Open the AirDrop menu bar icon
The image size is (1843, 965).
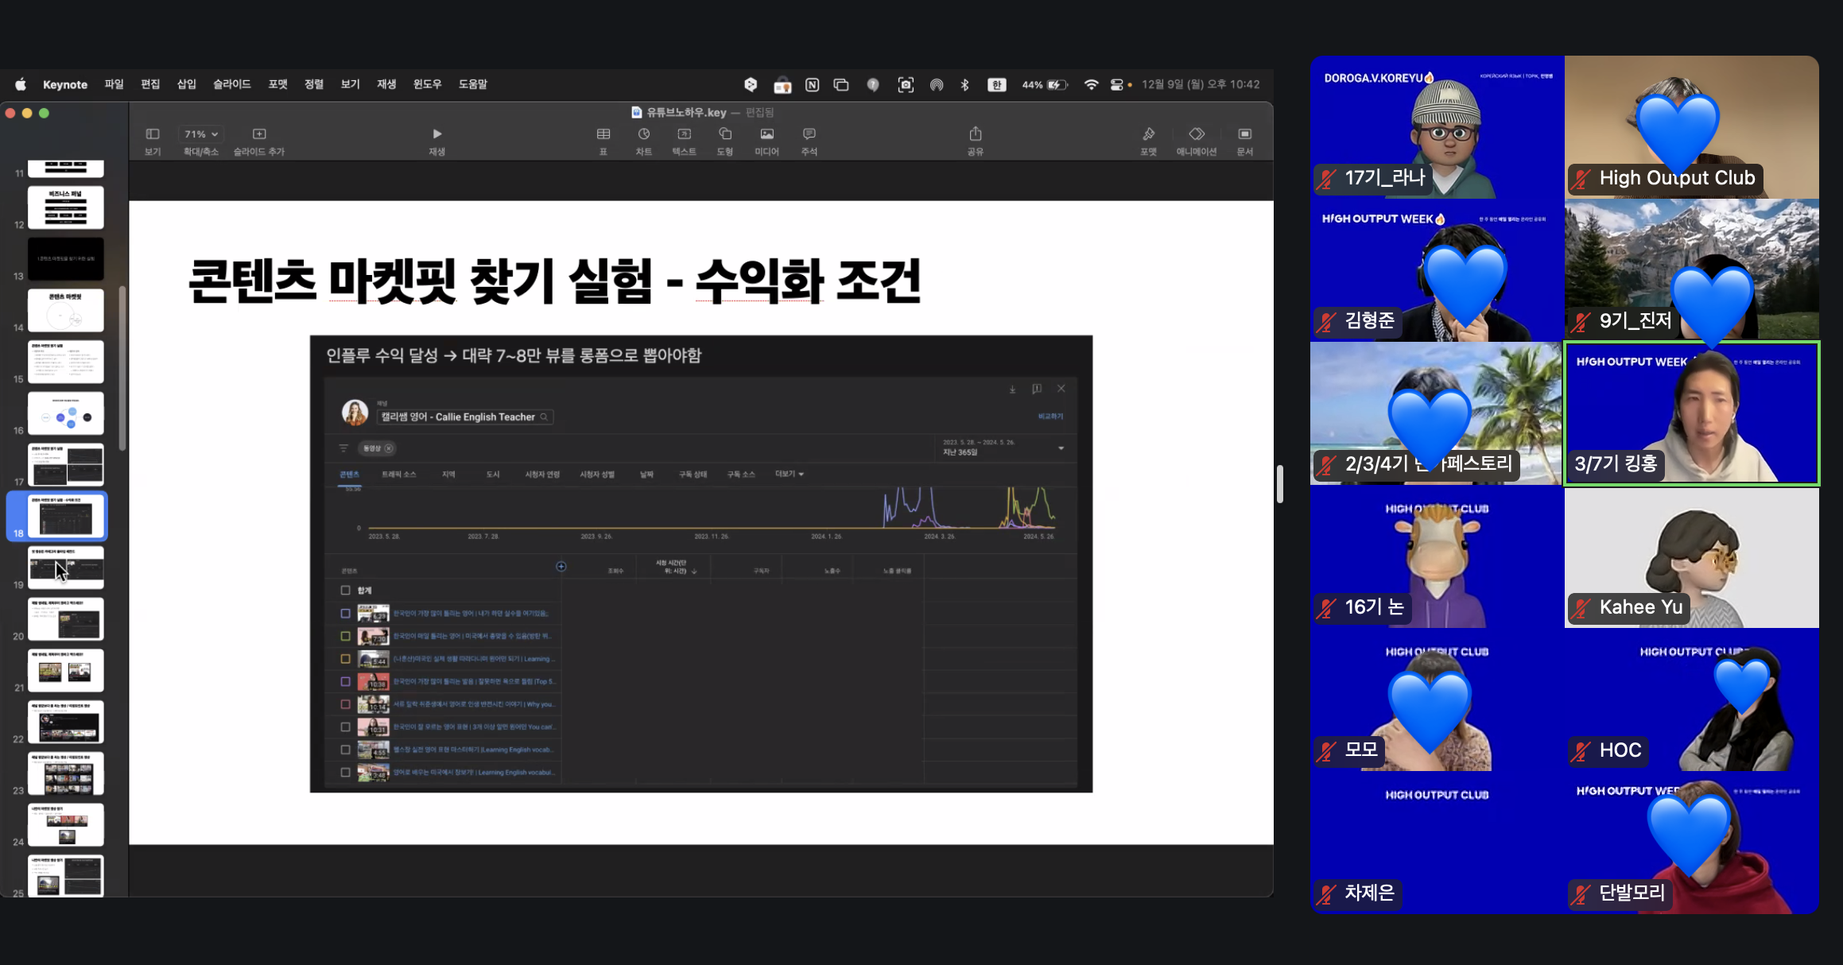[937, 84]
